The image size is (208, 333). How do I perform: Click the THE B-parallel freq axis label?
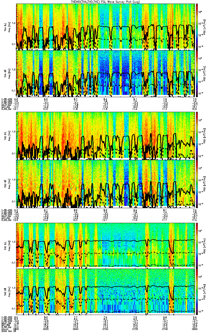click(9, 291)
